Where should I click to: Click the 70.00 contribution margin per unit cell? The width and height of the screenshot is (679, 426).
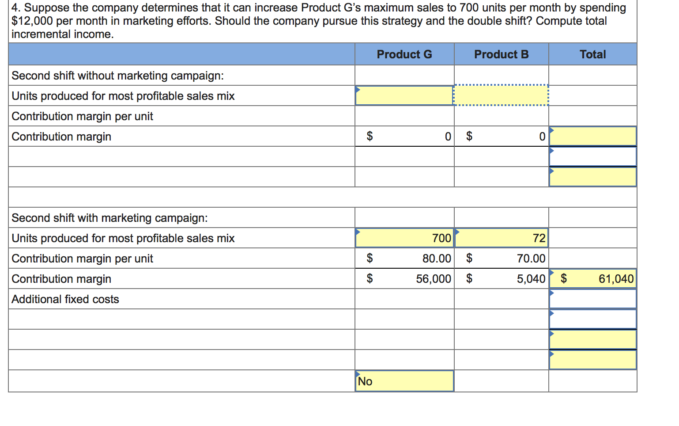502,258
